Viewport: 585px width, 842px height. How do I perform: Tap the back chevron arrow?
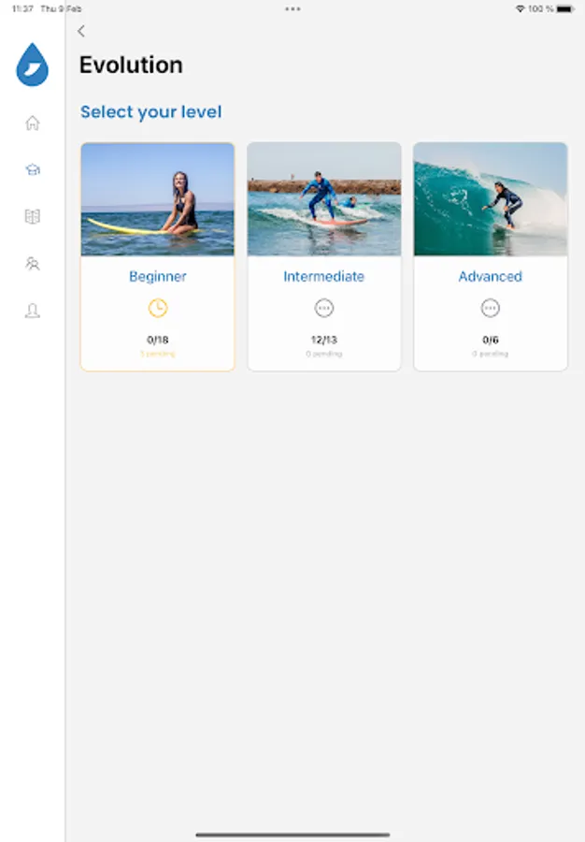click(81, 31)
